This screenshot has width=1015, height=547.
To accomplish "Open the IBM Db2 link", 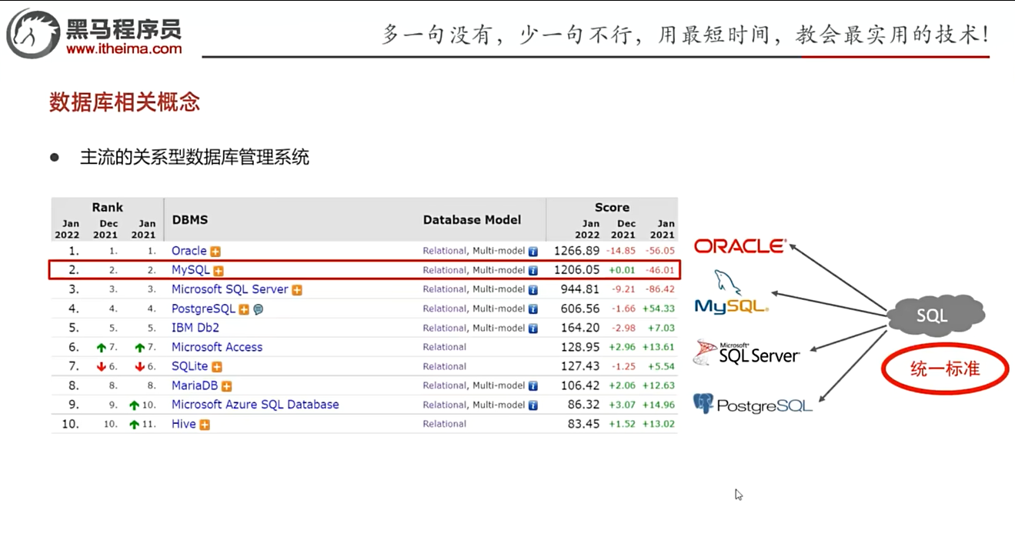I will (x=195, y=328).
